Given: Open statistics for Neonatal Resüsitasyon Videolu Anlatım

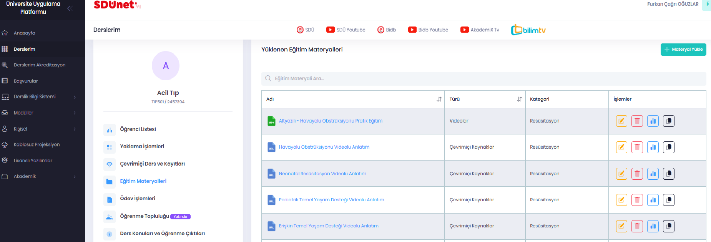Looking at the screenshot, I should [653, 174].
